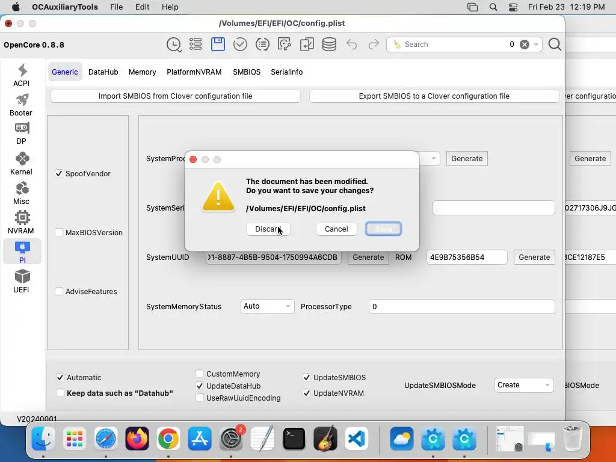Clear the search field with the X icon
Screen dimensions: 616x462
[x=525, y=45]
